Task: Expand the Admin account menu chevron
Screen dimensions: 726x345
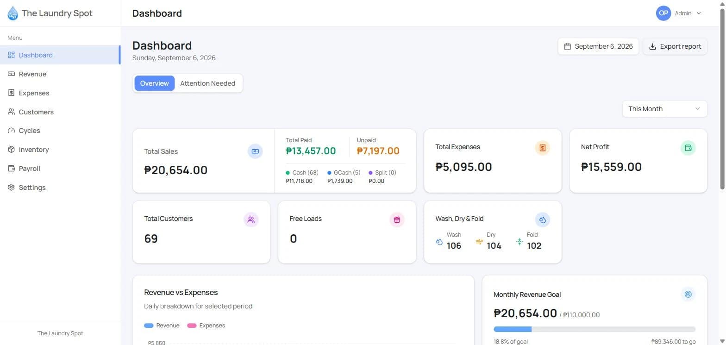Action: pyautogui.click(x=699, y=13)
